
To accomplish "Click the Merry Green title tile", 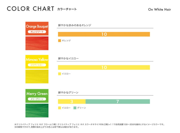I will coord(37,94).
